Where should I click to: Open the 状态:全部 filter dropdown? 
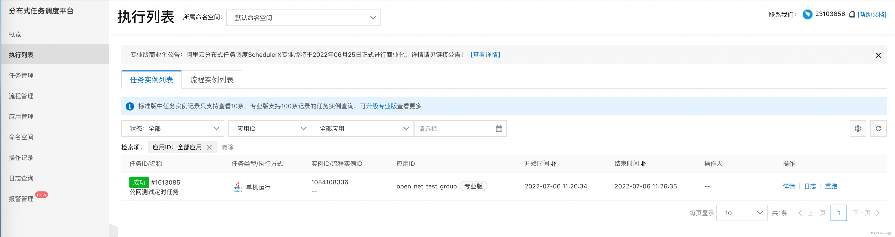[x=172, y=129]
